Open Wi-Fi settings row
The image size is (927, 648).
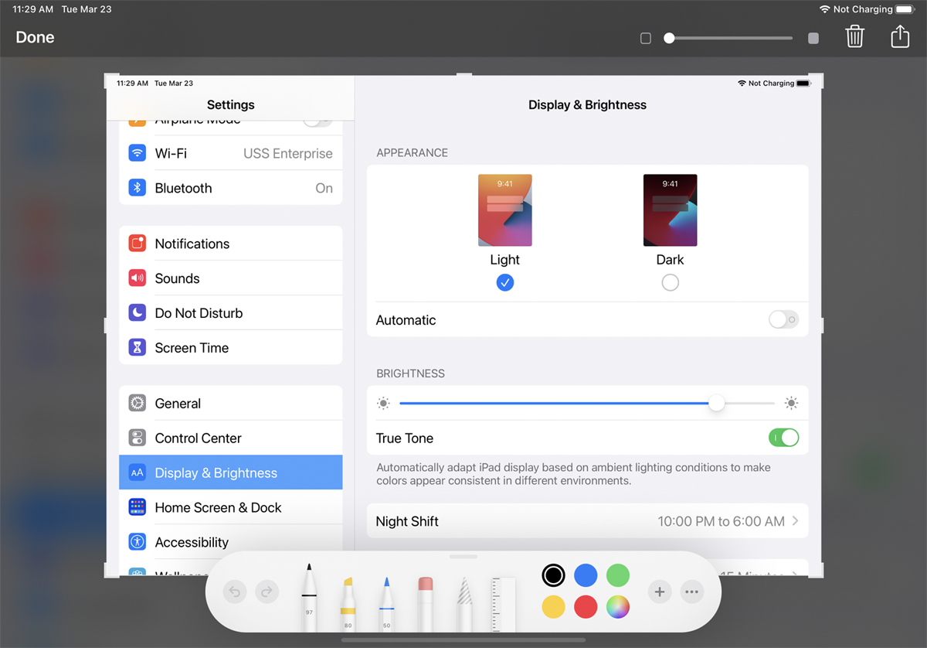tap(231, 153)
